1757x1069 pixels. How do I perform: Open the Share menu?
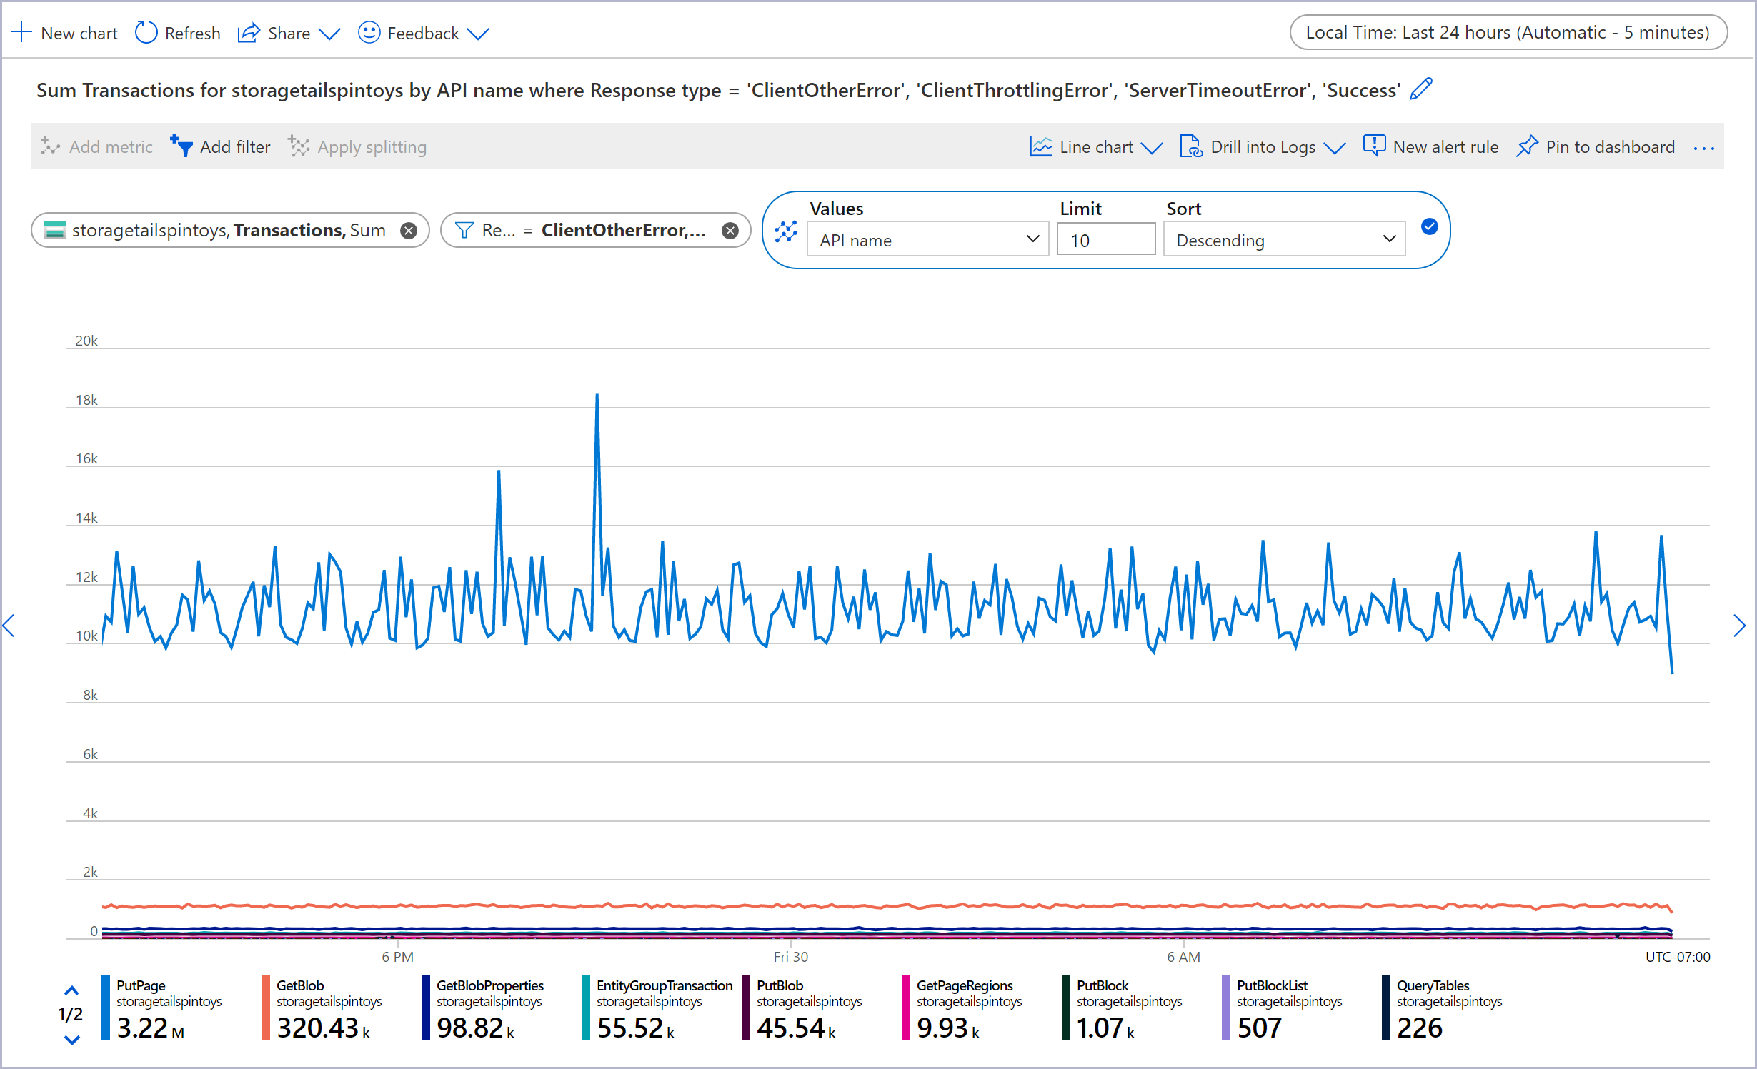point(289,33)
